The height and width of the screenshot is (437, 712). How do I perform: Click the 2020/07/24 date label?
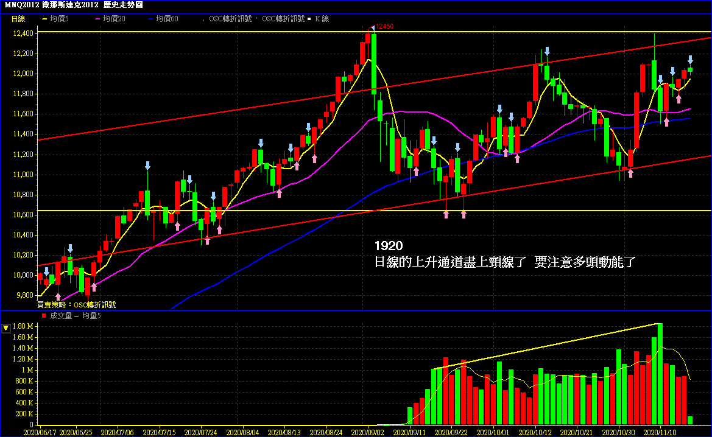pyautogui.click(x=201, y=433)
